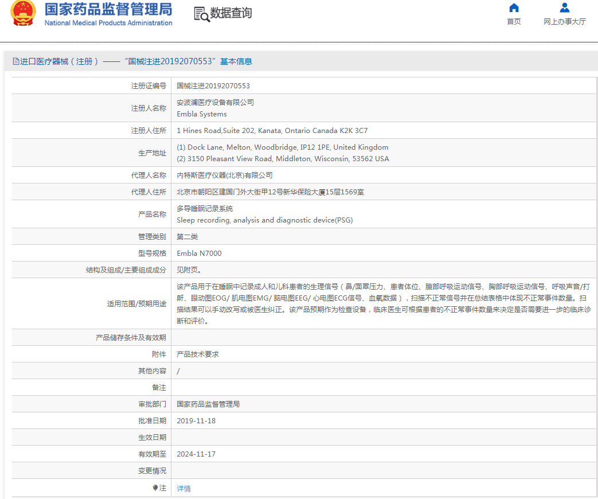Screen dimensions: 598x499
Task: Click the 备注 label
Action: click(x=159, y=388)
